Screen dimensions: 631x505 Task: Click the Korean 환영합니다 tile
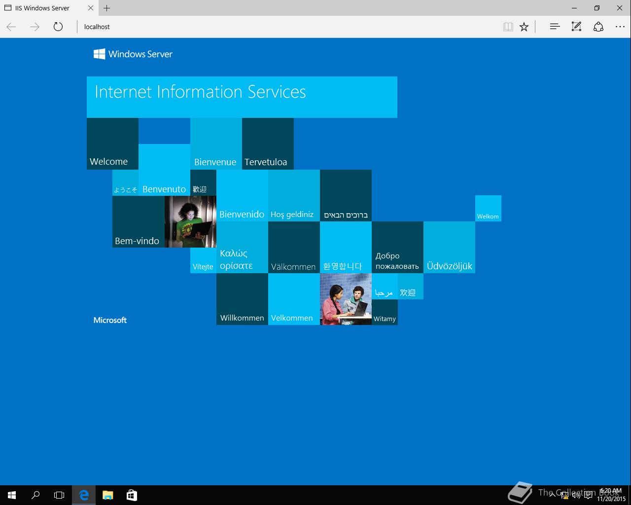click(x=346, y=247)
